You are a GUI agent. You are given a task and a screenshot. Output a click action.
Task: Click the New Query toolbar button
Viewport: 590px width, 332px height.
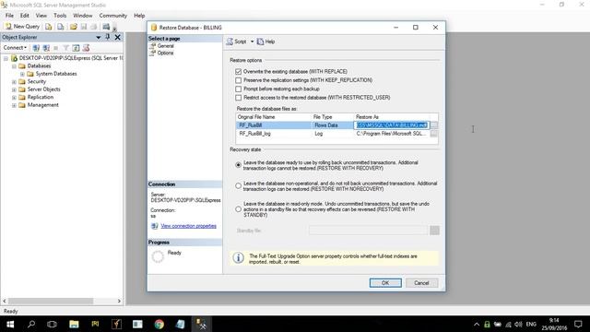point(22,27)
